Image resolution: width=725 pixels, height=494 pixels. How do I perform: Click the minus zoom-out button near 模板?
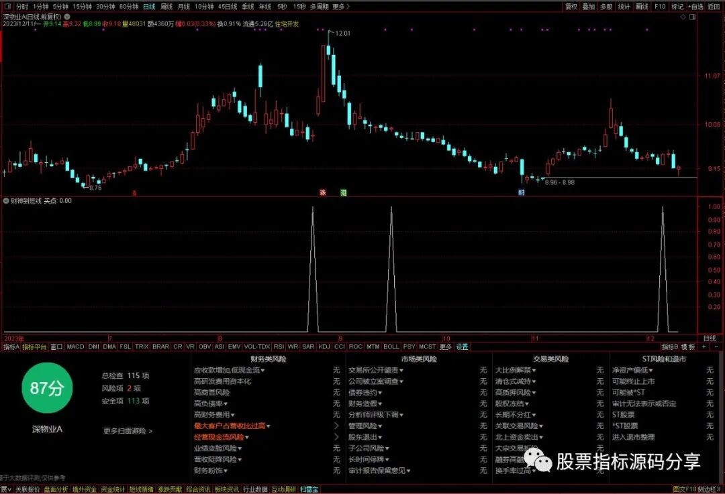pyautogui.click(x=716, y=347)
